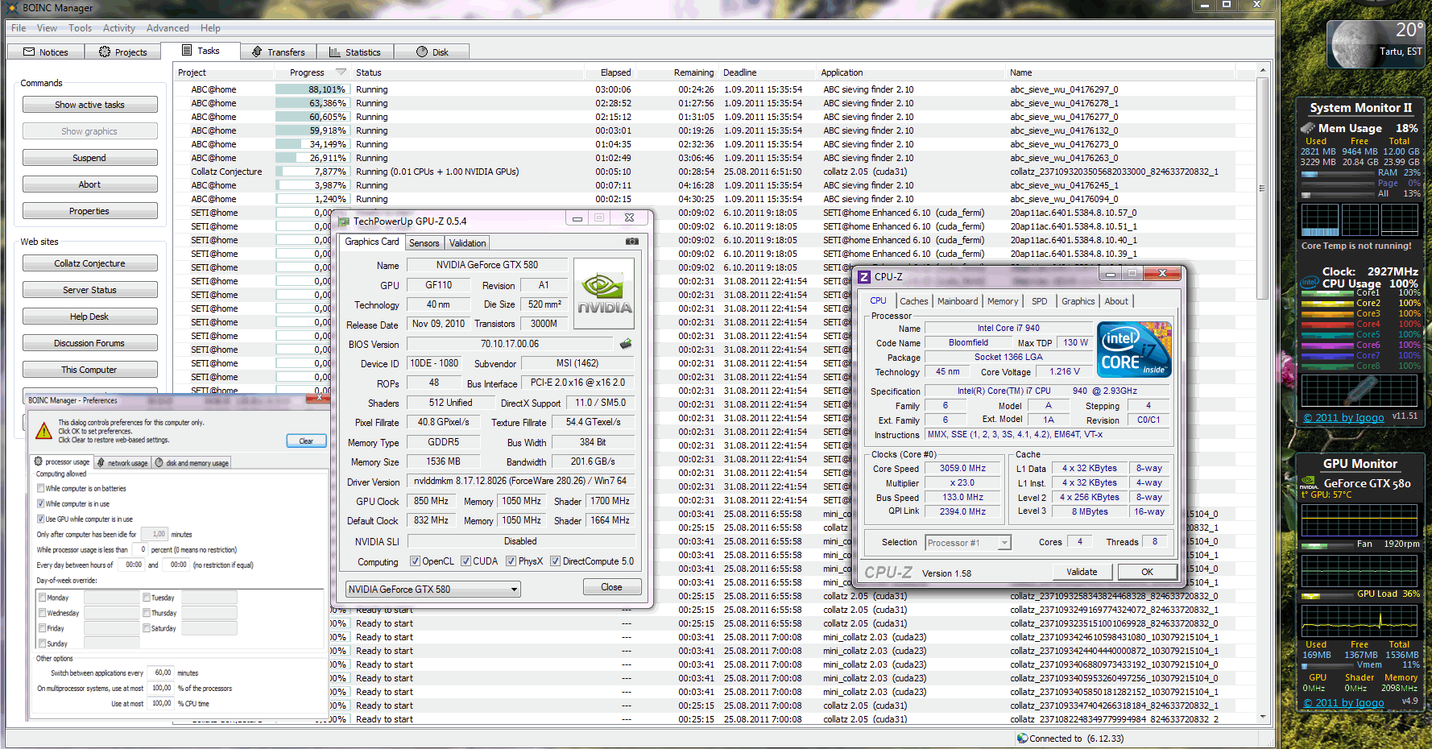The image size is (1432, 749).
Task: Open the Advanced menu
Action: (168, 28)
